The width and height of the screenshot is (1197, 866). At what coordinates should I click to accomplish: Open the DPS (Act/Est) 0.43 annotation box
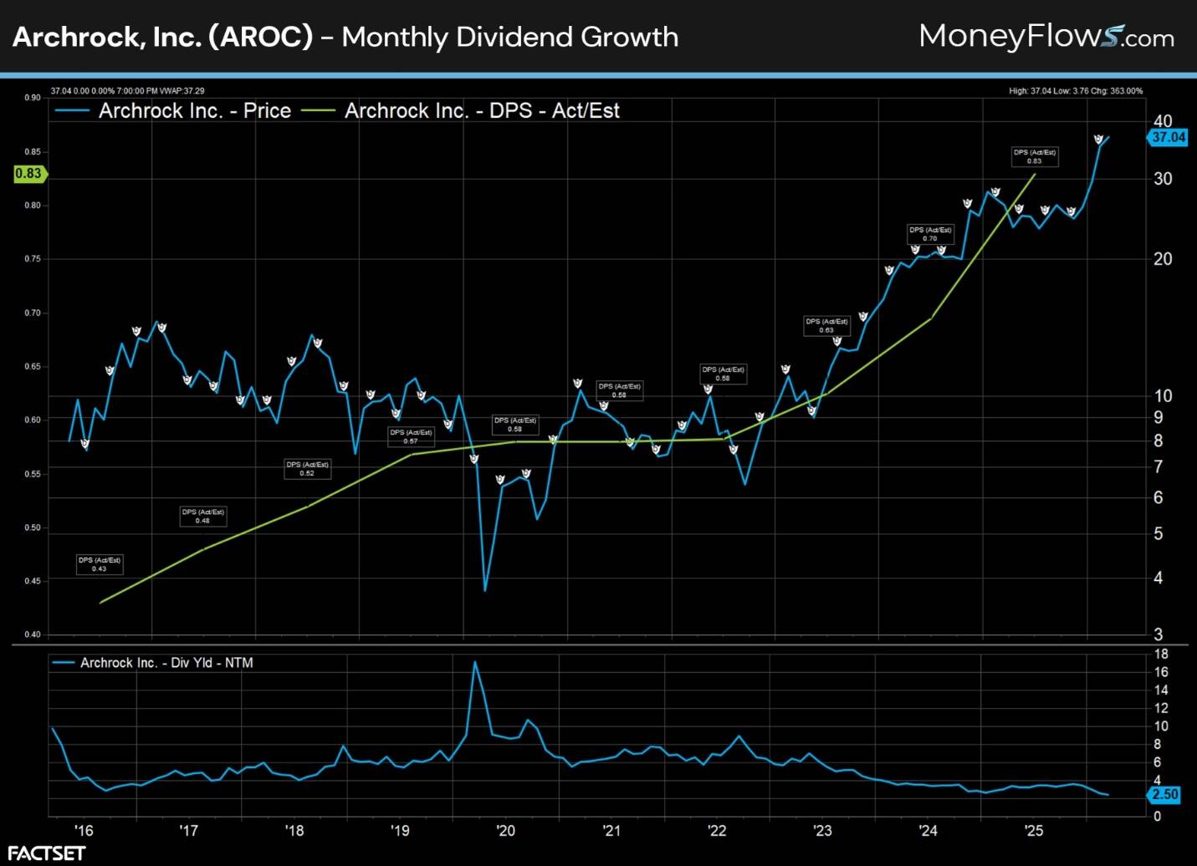pos(100,564)
